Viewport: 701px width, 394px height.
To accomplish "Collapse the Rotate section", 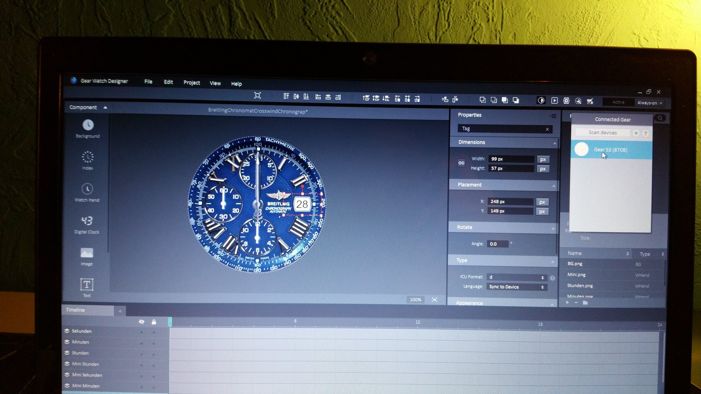I will (553, 228).
